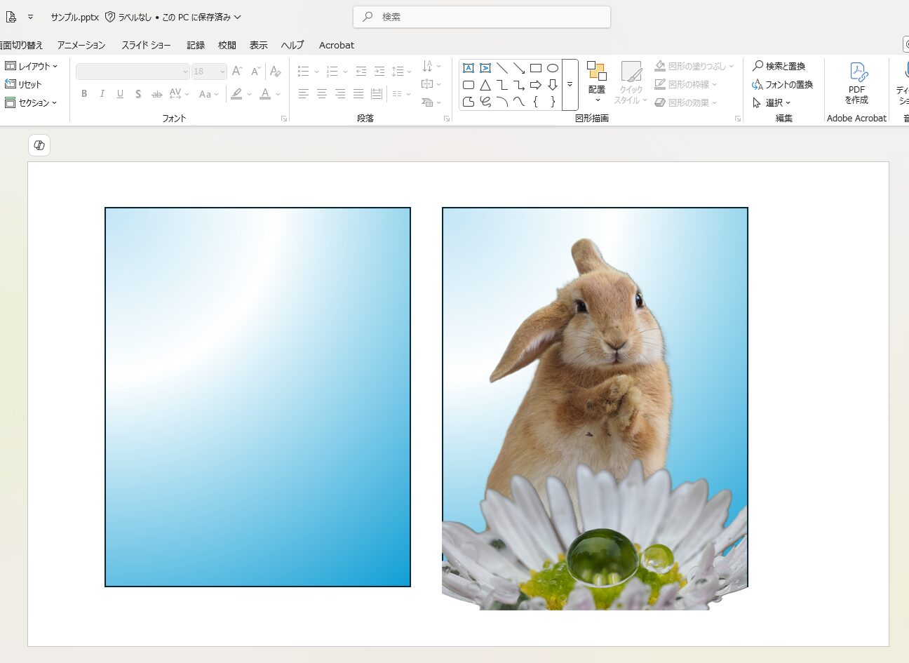Image resolution: width=909 pixels, height=663 pixels.
Task: Open the スライド ショー ribbon tab
Action: click(x=146, y=45)
